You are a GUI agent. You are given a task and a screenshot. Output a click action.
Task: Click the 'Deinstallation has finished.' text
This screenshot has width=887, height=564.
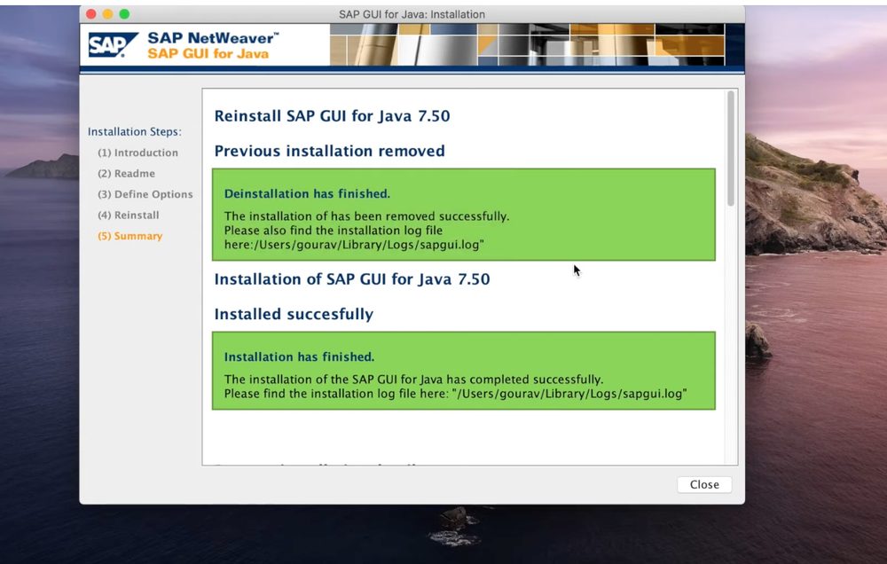307,193
